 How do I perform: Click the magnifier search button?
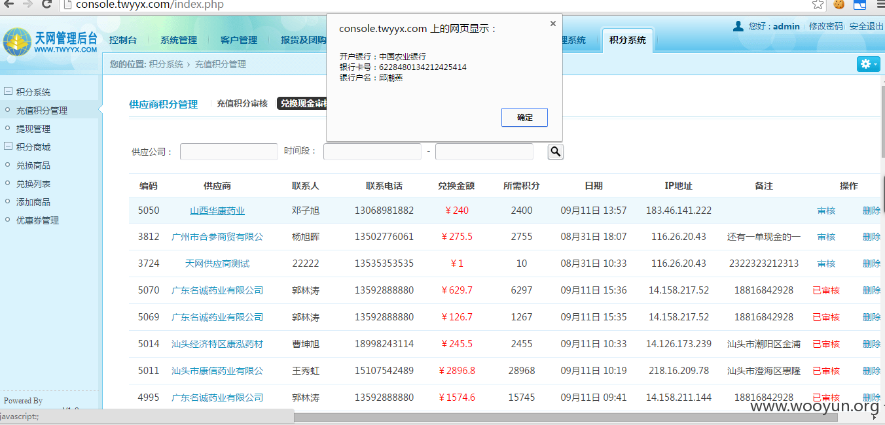[555, 152]
